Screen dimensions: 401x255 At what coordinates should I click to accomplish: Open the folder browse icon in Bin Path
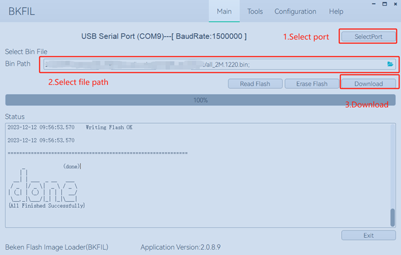pyautogui.click(x=390, y=64)
